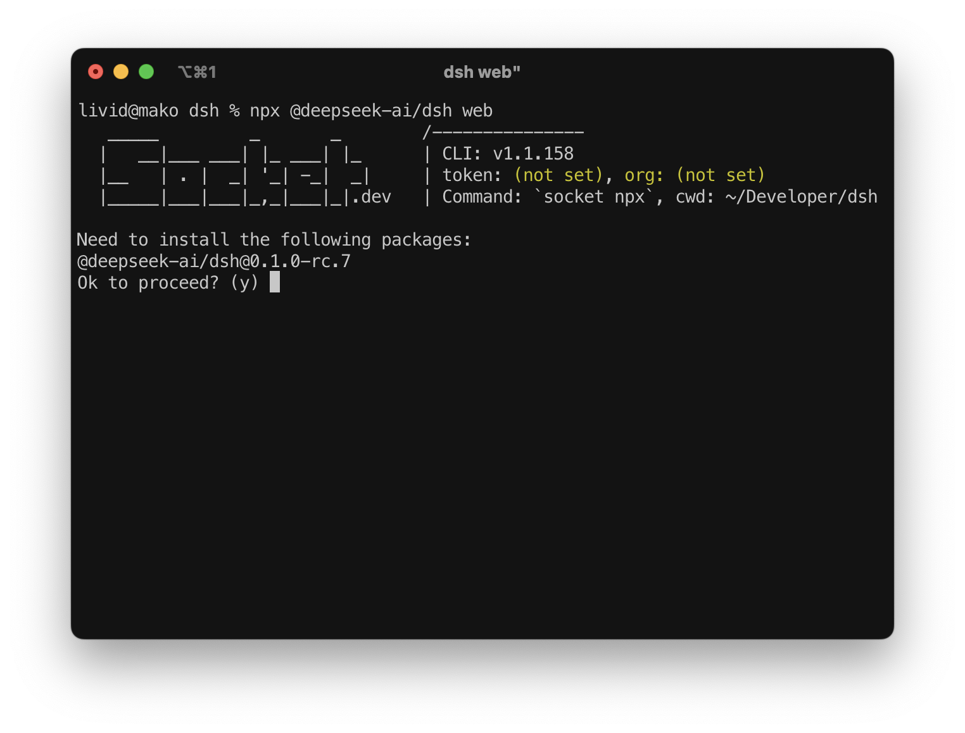Click the org '(not set)' value
The height and width of the screenshot is (733, 965).
[721, 175]
